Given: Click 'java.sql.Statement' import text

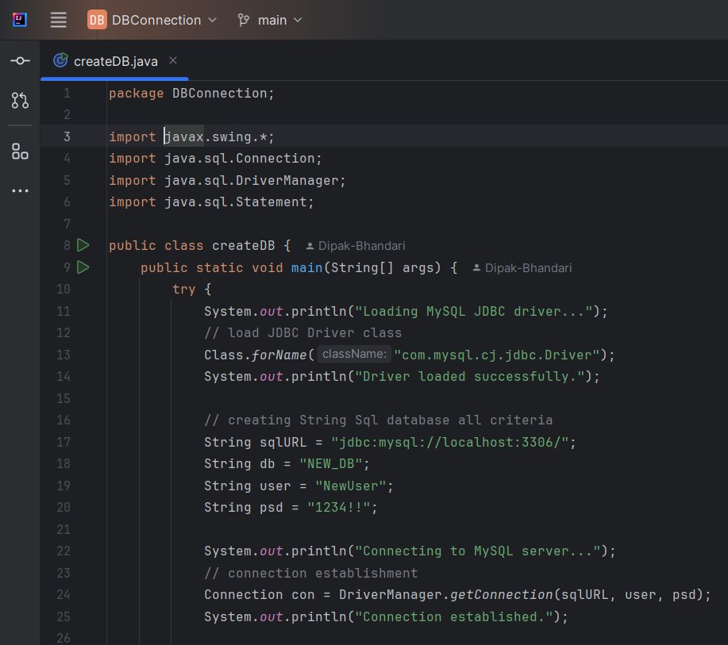Looking at the screenshot, I should point(236,202).
